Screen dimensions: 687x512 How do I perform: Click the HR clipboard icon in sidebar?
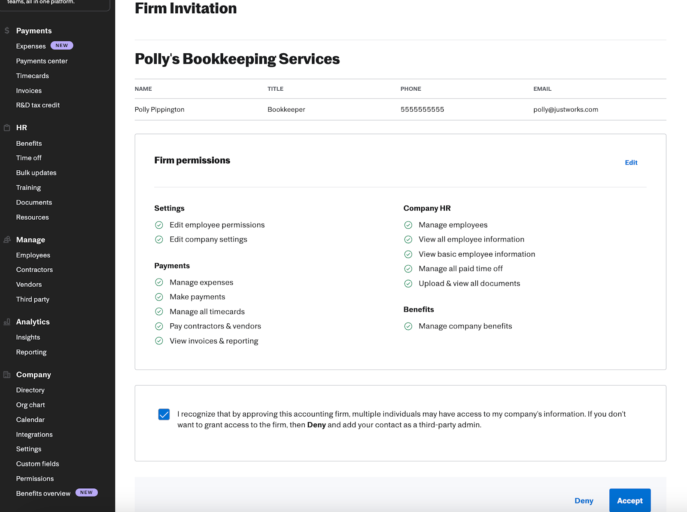click(x=7, y=128)
